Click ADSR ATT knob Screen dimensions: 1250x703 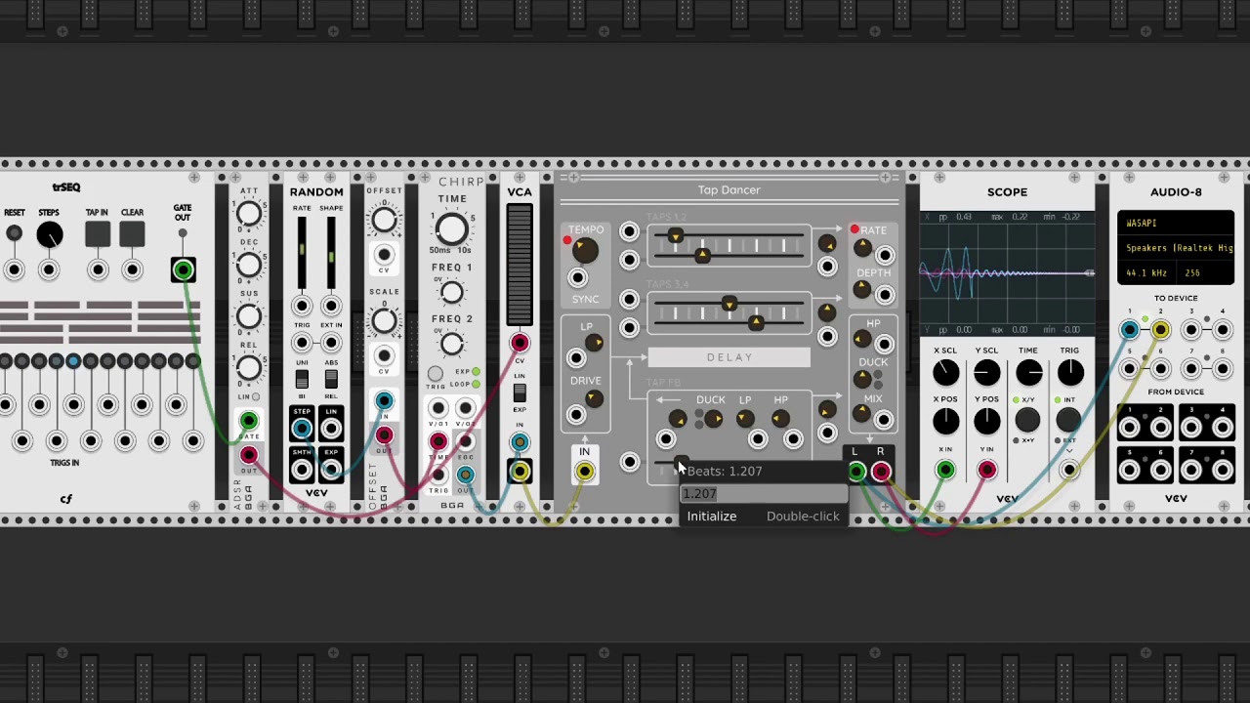249,214
